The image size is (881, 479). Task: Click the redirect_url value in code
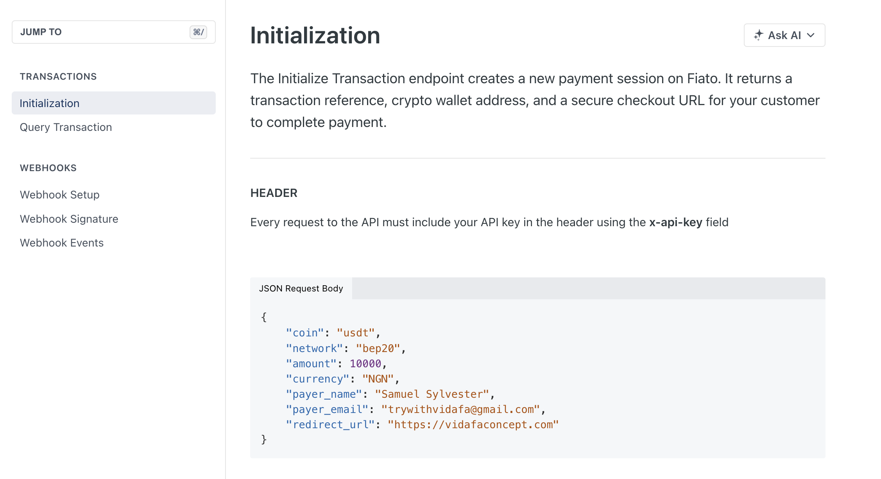pyautogui.click(x=473, y=425)
